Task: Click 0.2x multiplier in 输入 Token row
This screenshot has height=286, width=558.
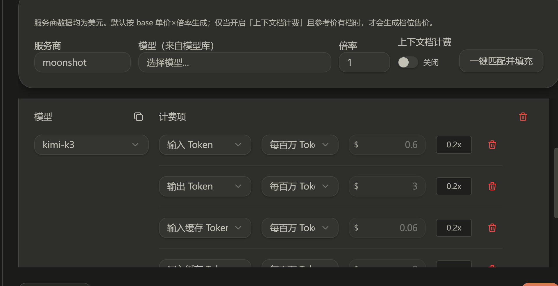Action: pyautogui.click(x=454, y=145)
